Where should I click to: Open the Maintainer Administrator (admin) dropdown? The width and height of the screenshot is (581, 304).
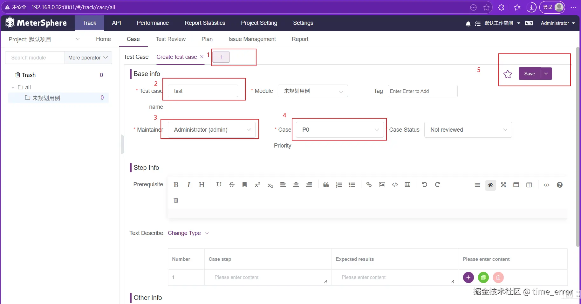[x=211, y=130]
